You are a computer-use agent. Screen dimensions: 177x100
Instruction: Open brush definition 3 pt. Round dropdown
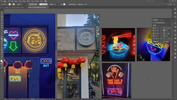(48, 4)
